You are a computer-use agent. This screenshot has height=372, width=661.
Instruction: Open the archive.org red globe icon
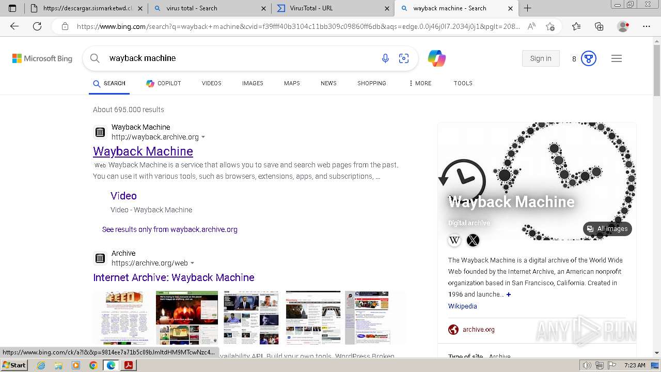453,330
